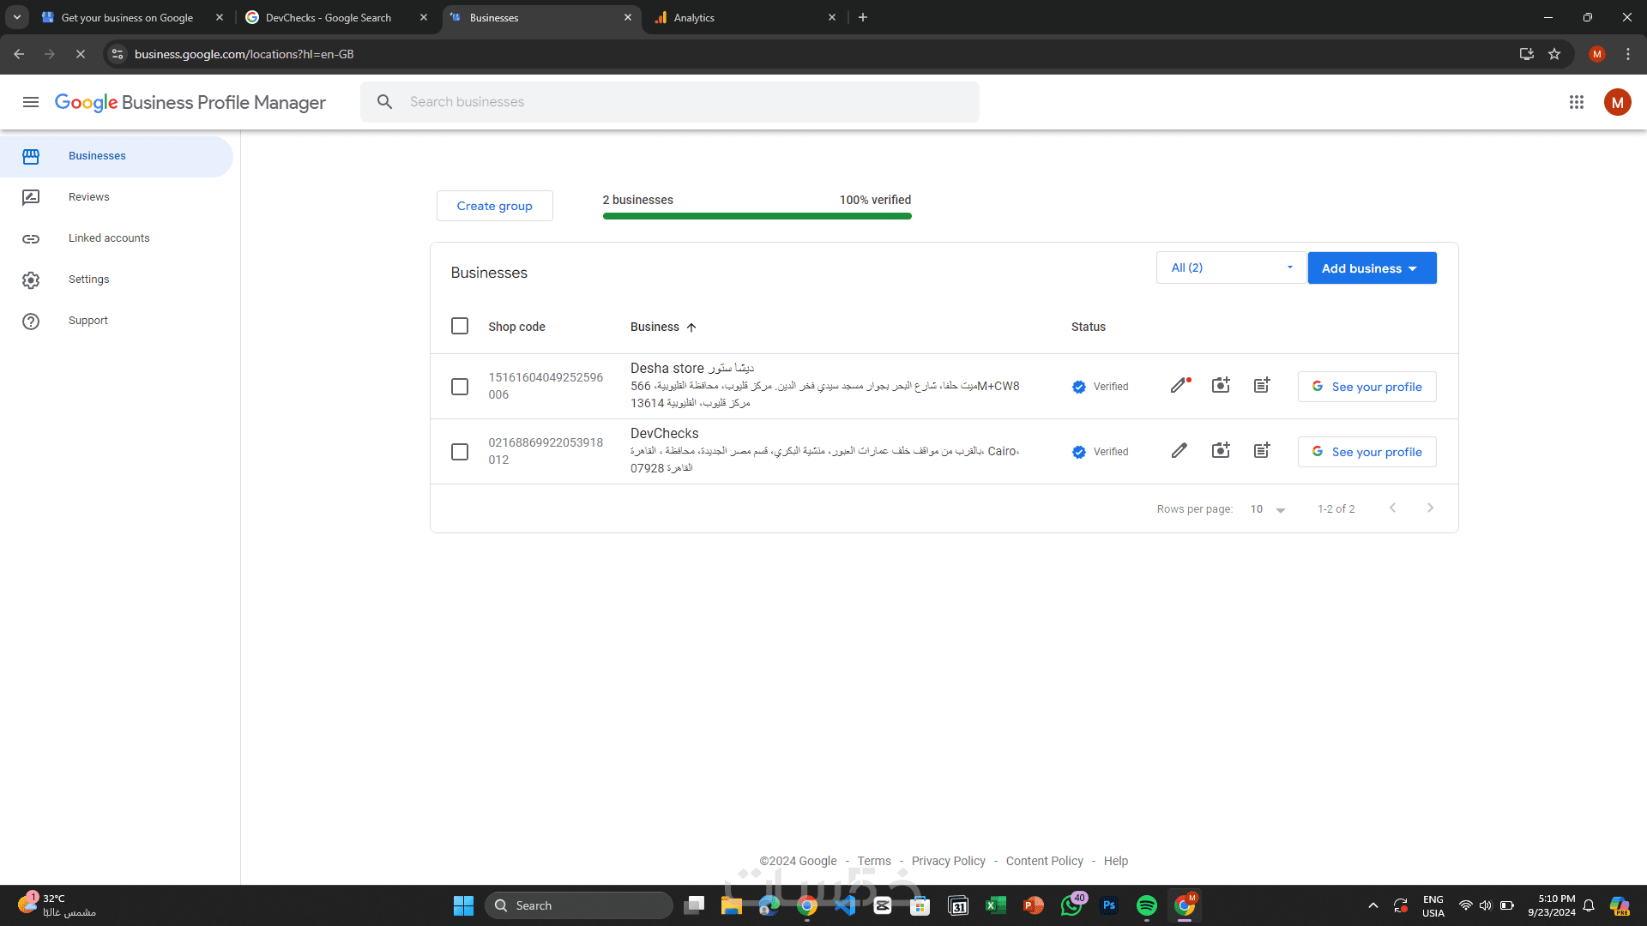Click the edit pencil icon for Desha store
This screenshot has width=1647, height=926.
click(1179, 386)
